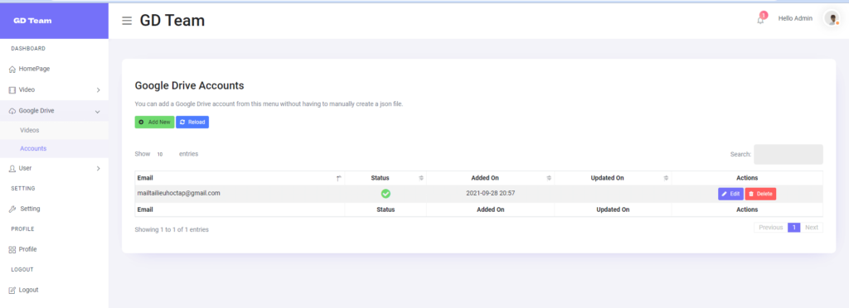Click the Actions column header
The image size is (849, 308).
tap(747, 178)
